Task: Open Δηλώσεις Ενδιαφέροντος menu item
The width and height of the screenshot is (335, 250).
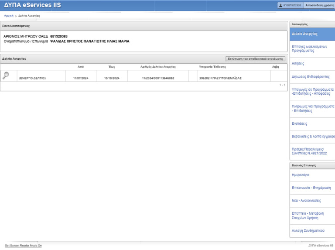Action: pos(312,77)
